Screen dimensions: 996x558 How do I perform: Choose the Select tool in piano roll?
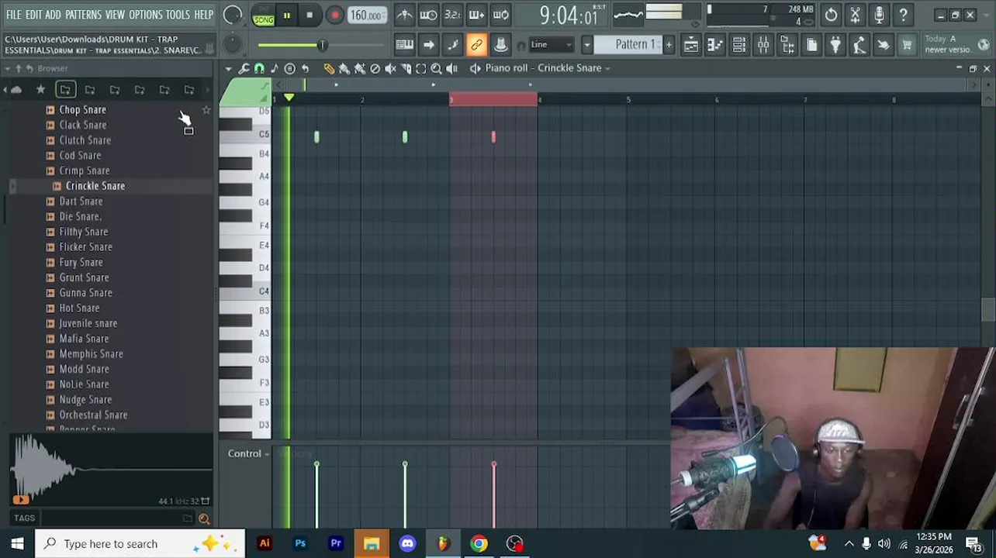pyautogui.click(x=421, y=68)
